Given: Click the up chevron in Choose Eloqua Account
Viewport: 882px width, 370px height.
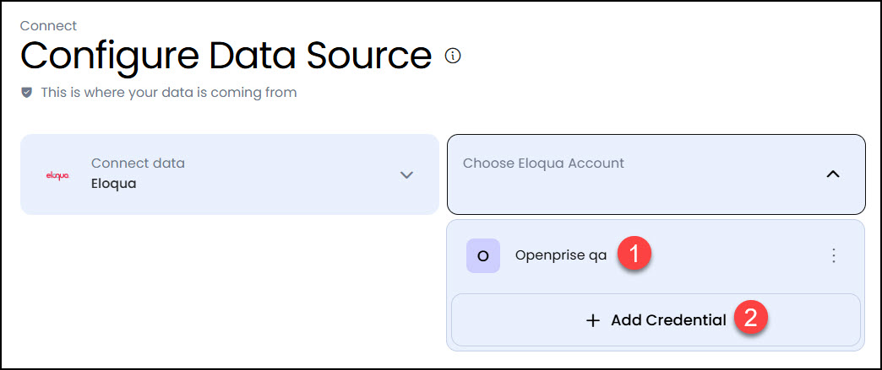Looking at the screenshot, I should [832, 174].
